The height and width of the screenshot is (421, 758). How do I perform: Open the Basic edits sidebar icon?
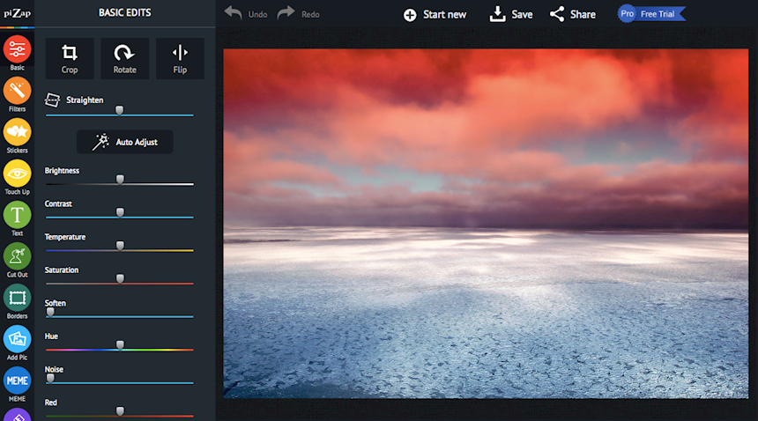pos(17,49)
